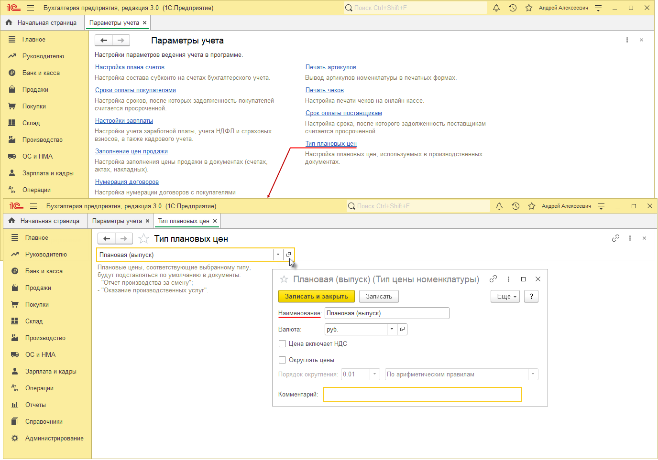Open Настройка плана счетов link
Image resolution: width=658 pixels, height=460 pixels.
click(x=130, y=67)
